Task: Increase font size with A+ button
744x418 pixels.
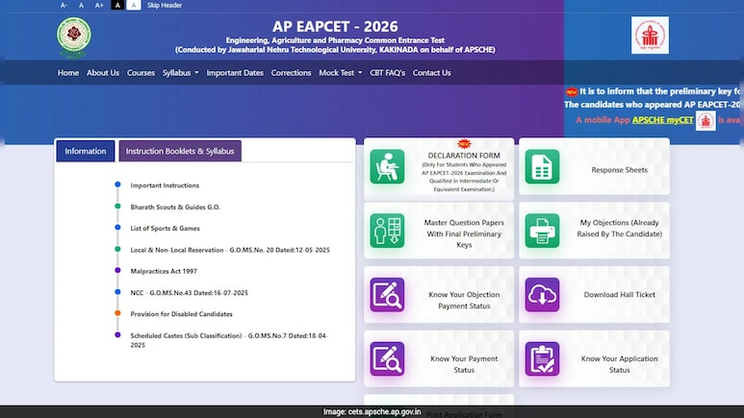Action: point(99,5)
